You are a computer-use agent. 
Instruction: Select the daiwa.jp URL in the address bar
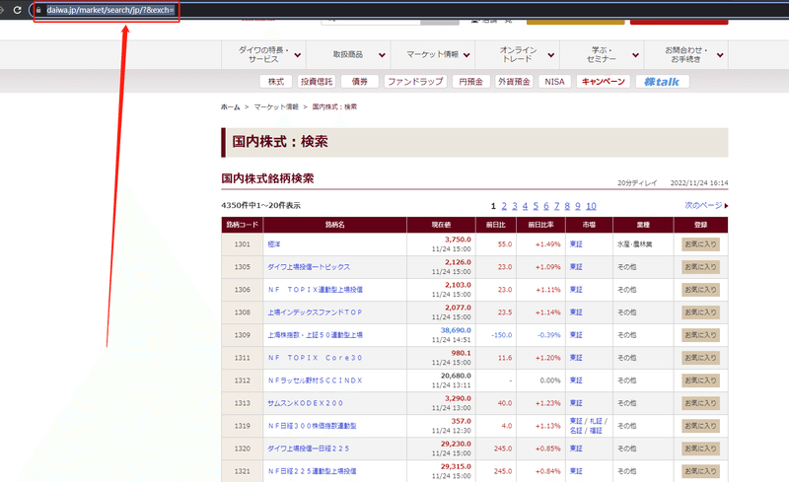point(110,10)
